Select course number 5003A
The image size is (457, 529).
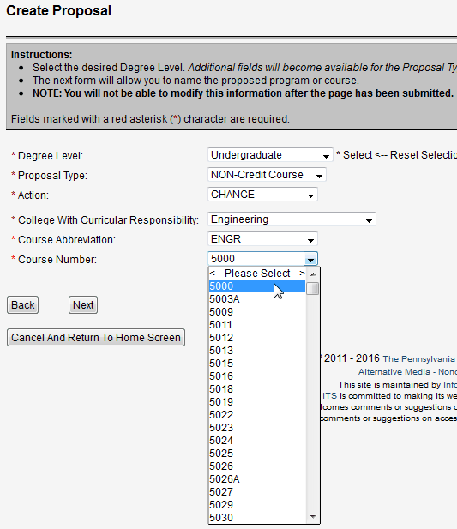(x=257, y=299)
